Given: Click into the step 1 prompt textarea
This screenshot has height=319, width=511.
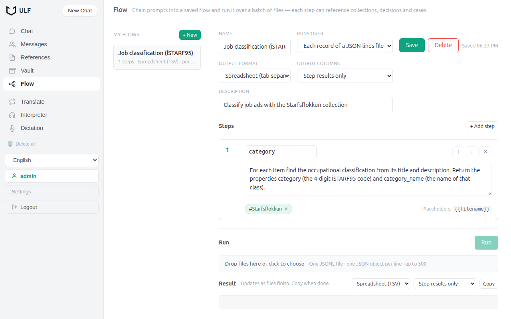Looking at the screenshot, I should coord(368,179).
